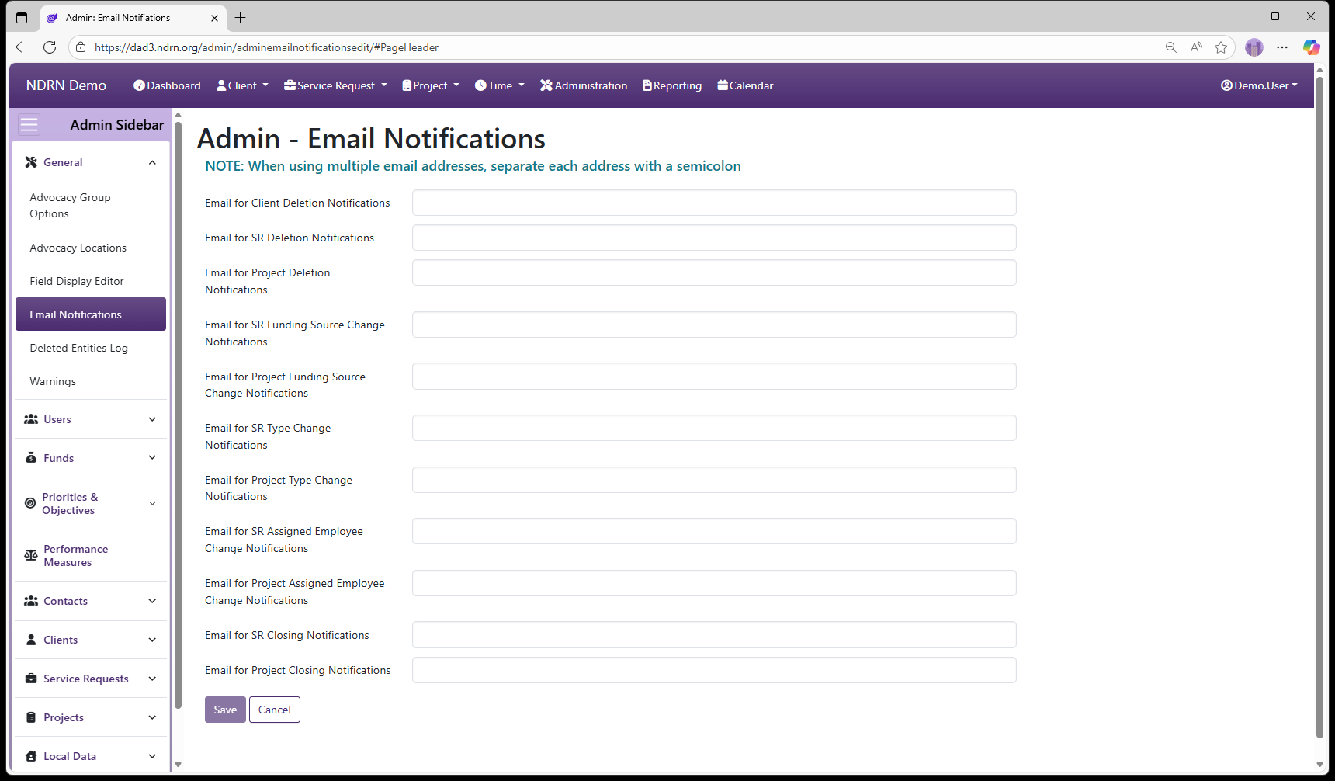Click the Clients person icon
The height and width of the screenshot is (781, 1335).
click(31, 640)
